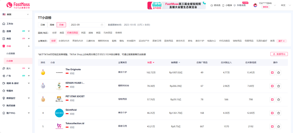Image resolution: width=293 pixels, height=133 pixels.
Task: Filter region by 全部
Action: click(54, 33)
